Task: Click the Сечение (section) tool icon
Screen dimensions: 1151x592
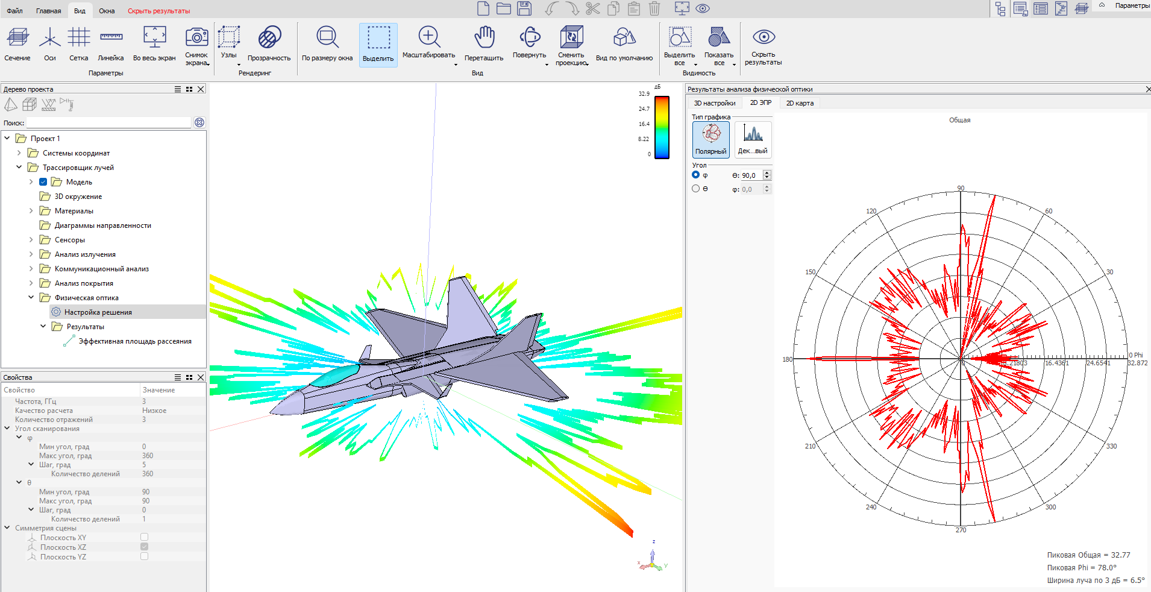Action: (x=17, y=38)
